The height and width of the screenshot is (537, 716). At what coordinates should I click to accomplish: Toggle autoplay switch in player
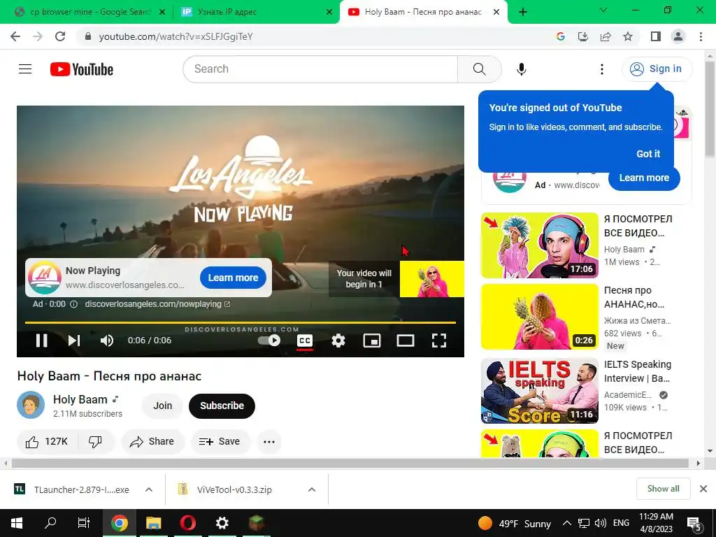coord(269,341)
